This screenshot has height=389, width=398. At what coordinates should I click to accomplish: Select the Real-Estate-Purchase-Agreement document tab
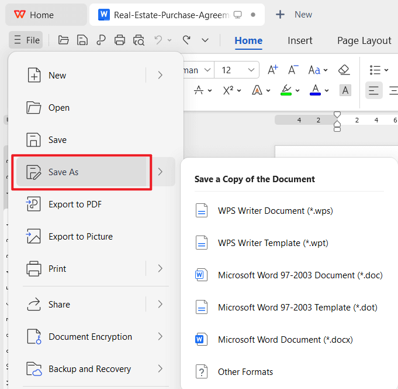pos(177,15)
